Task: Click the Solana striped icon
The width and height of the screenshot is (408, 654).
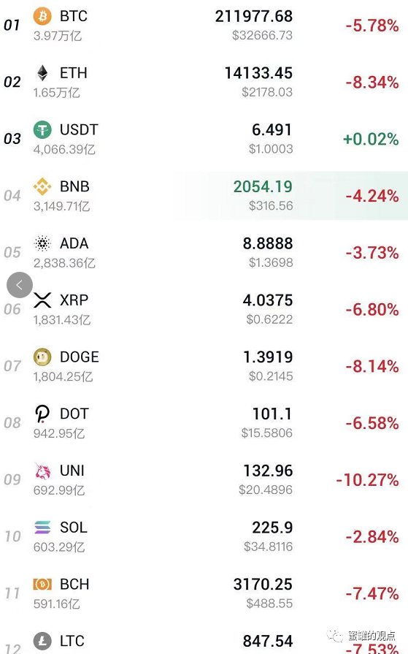Action: (42, 527)
